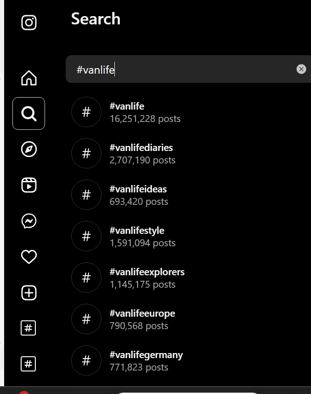Screen dimensions: 311x394
Task: Choose the #vanlifestyle hashtag result
Action: [188, 237]
